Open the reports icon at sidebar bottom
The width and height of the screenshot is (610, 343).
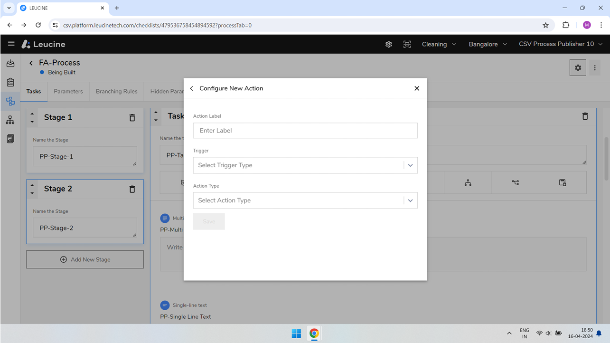click(x=10, y=138)
